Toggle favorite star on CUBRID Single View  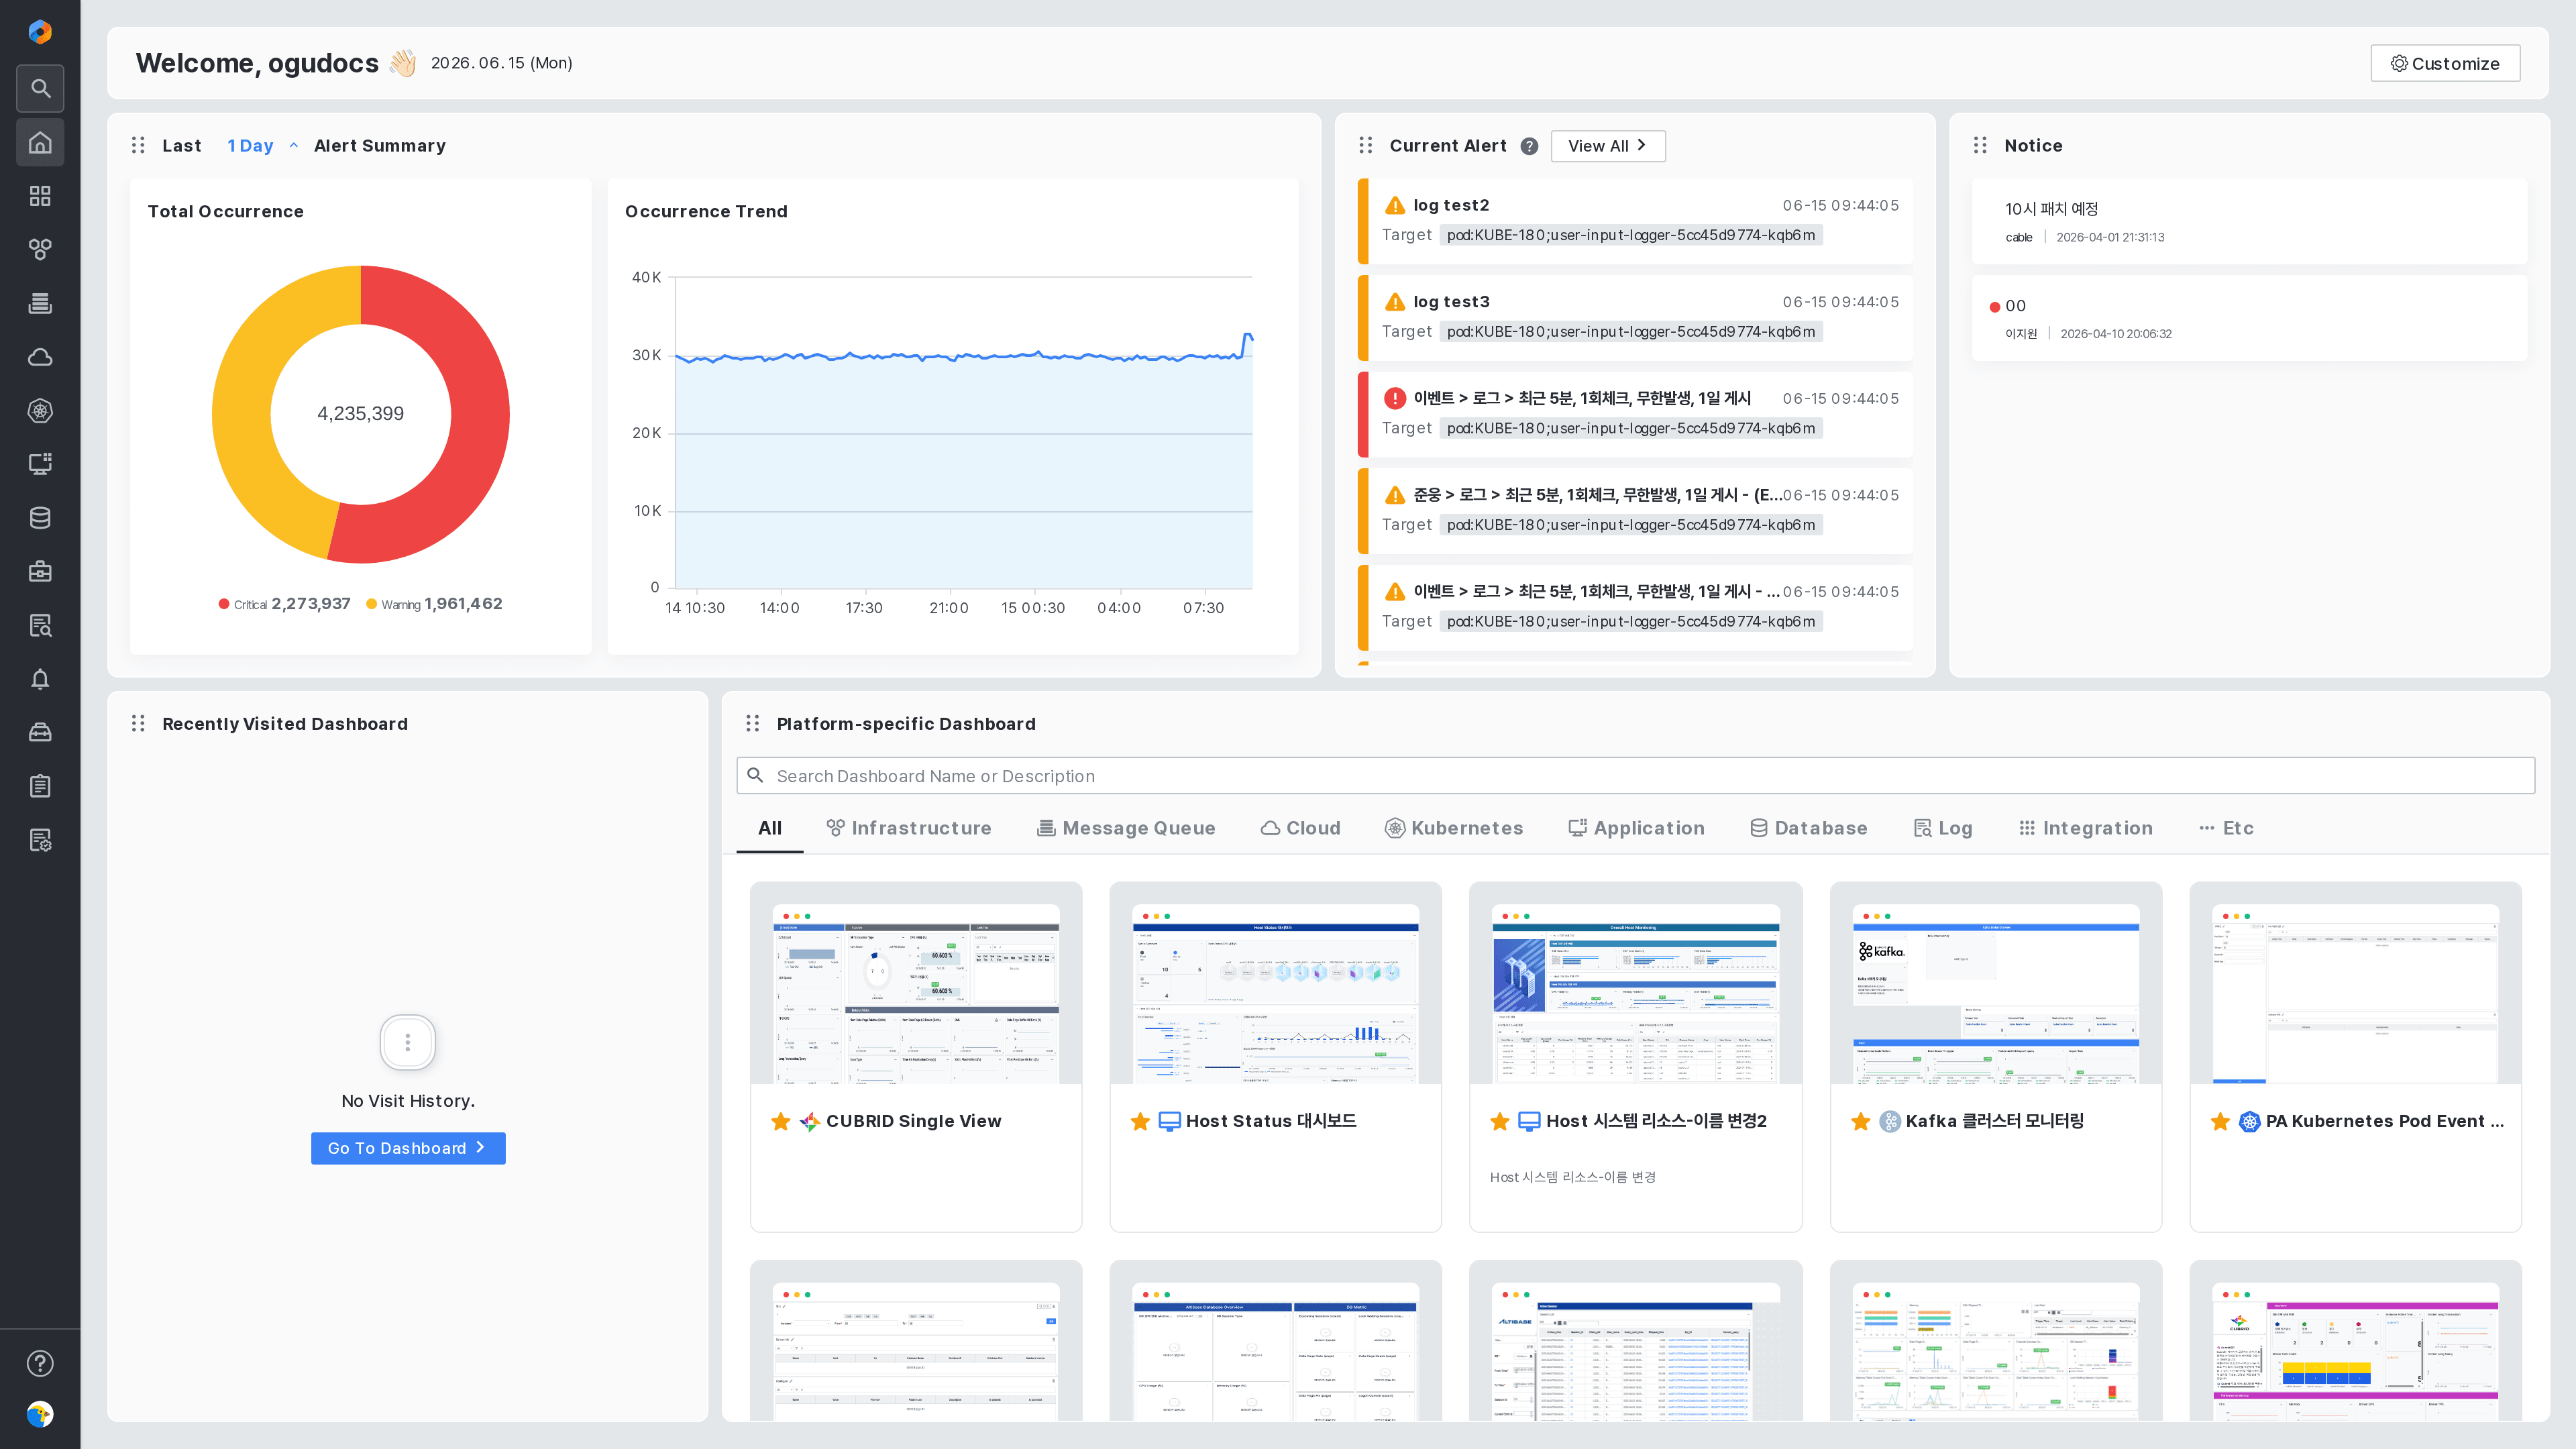[x=781, y=1121]
